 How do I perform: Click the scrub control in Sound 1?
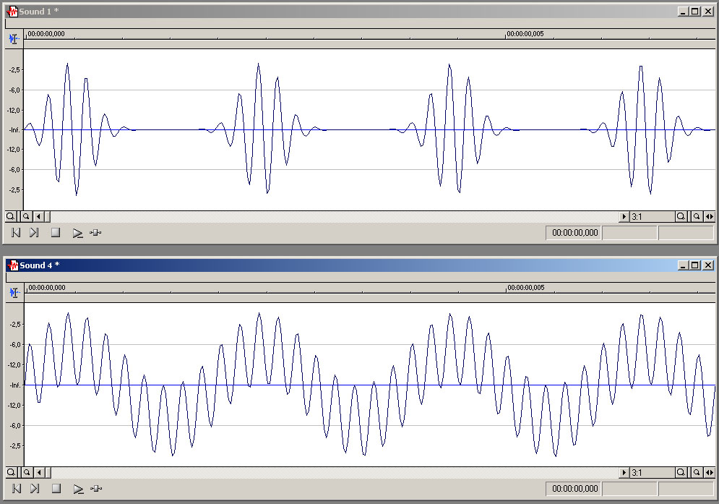(95, 233)
